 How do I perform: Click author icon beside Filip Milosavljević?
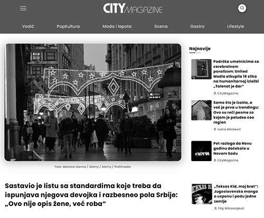215,209
